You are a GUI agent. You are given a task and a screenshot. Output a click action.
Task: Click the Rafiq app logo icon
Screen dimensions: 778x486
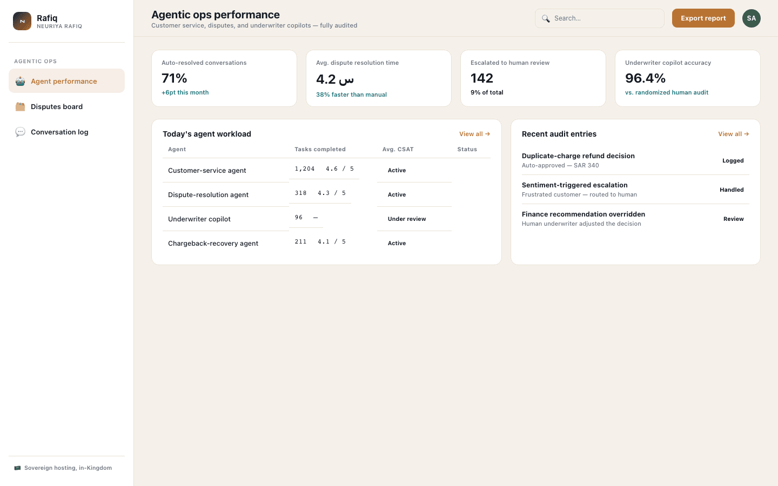[x=22, y=21]
